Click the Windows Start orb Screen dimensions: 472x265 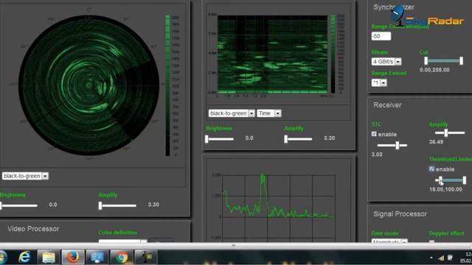(3, 257)
